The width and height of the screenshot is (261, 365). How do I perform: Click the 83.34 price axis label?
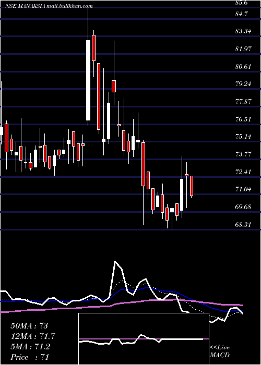243,31
